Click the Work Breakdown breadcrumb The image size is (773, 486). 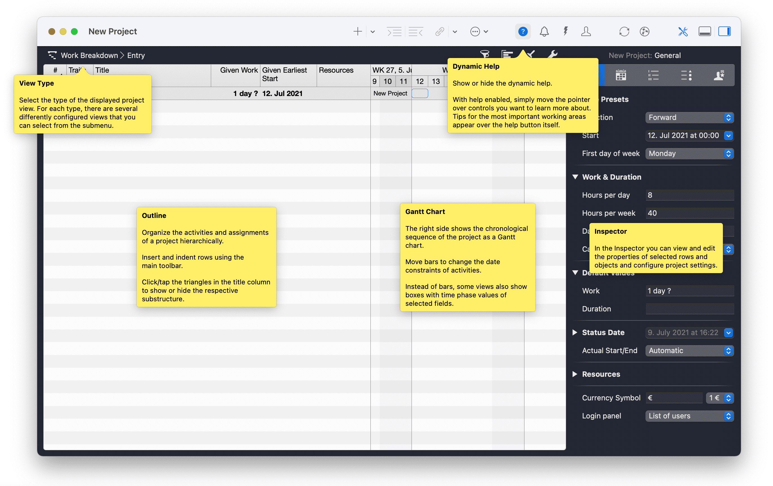pyautogui.click(x=89, y=55)
